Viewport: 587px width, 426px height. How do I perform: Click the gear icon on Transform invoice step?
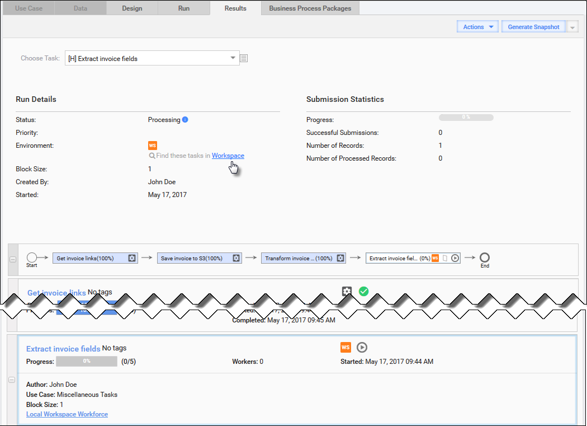click(x=340, y=258)
